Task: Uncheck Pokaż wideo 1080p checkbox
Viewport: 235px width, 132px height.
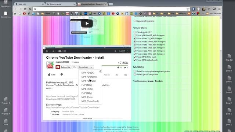Action: [135, 41]
